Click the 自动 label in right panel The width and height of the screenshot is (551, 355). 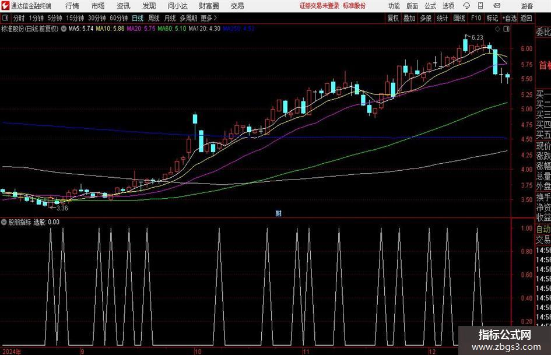(x=543, y=229)
